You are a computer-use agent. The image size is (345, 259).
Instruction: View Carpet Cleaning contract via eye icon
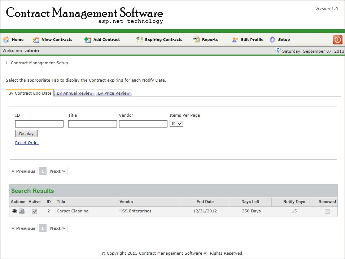tap(14, 211)
